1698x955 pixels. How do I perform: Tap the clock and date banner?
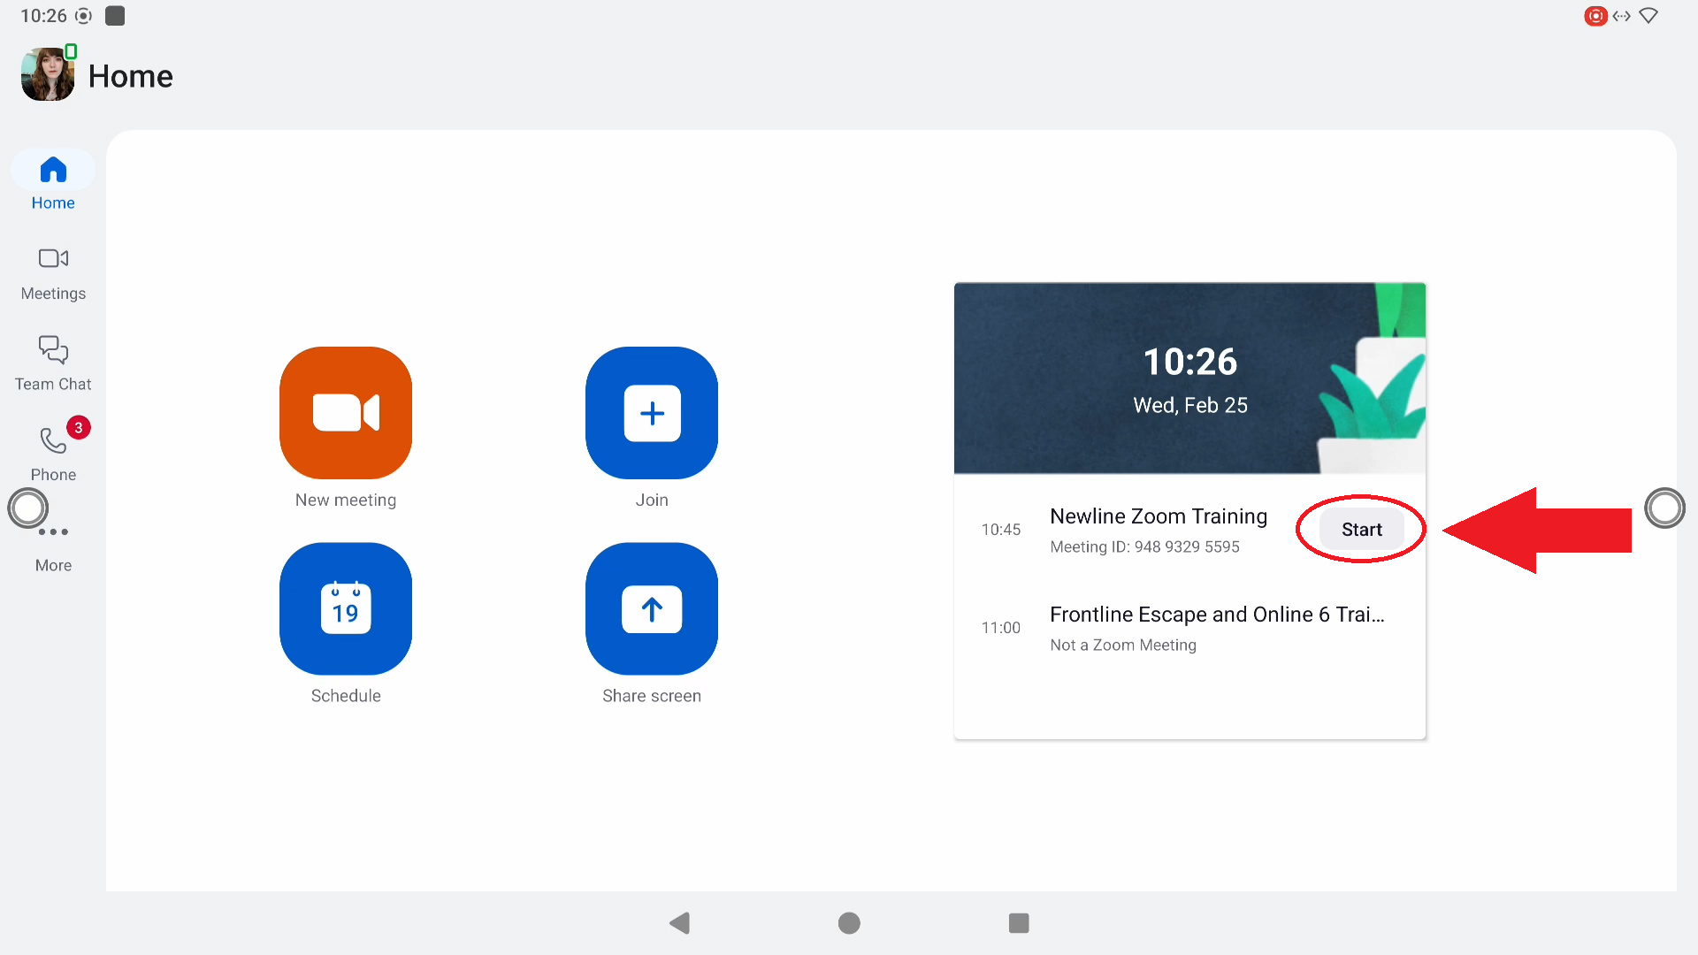1189,378
